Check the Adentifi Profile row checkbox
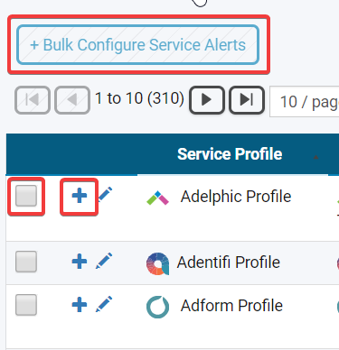This screenshot has height=350, width=339. click(x=26, y=262)
